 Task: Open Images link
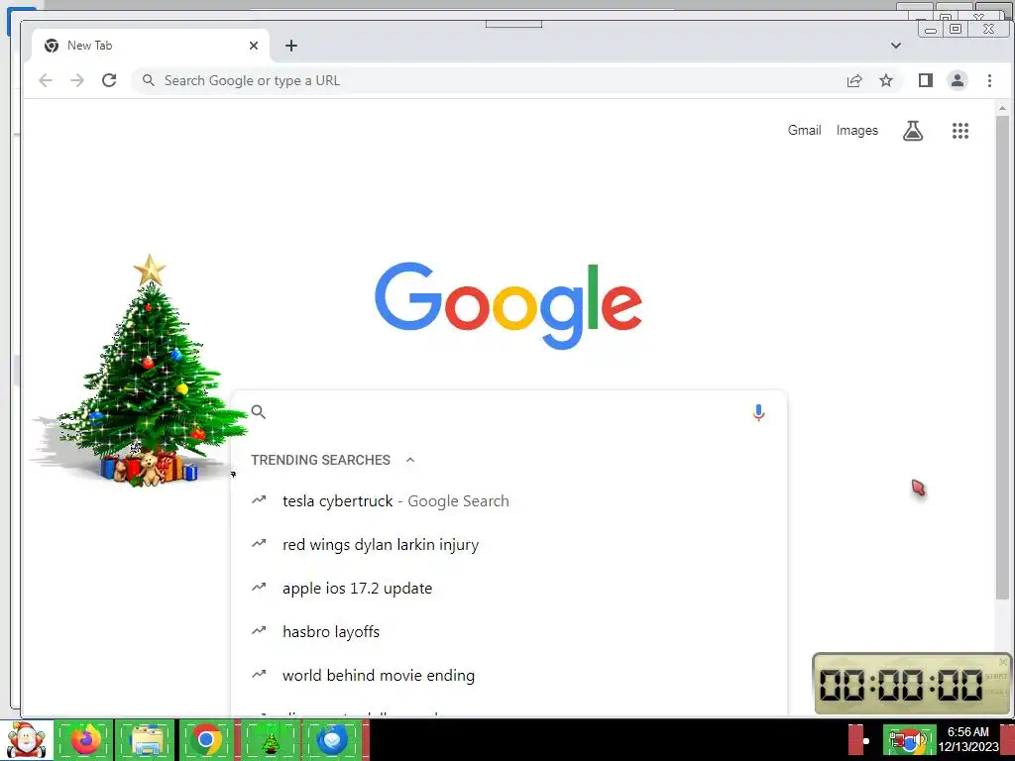pyautogui.click(x=857, y=130)
